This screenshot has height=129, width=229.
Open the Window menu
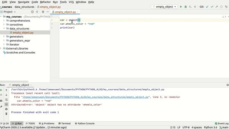tap(81, 2)
